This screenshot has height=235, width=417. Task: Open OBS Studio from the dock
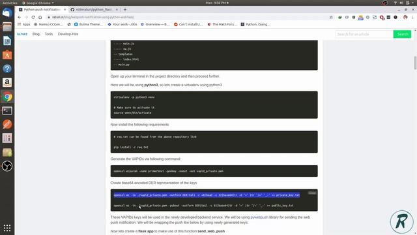(x=7, y=166)
